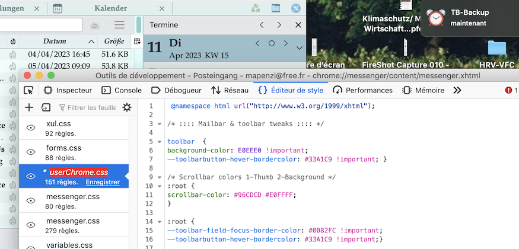Click the window layout toolbar icon

click(x=276, y=8)
